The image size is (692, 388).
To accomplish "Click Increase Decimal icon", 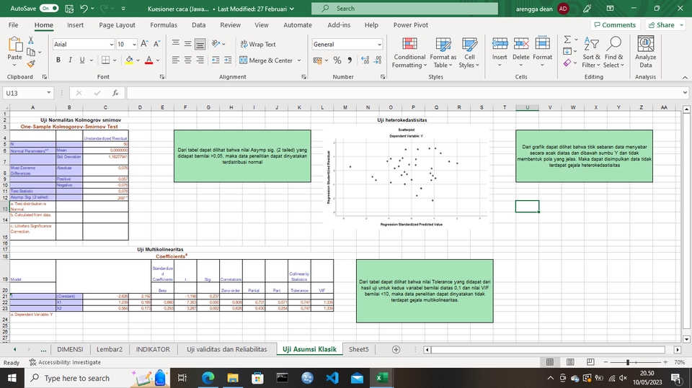I will point(365,60).
